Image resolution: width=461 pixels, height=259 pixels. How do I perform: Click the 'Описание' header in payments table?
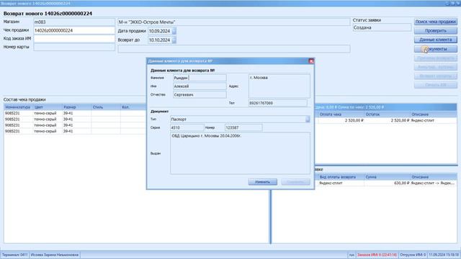click(434, 114)
